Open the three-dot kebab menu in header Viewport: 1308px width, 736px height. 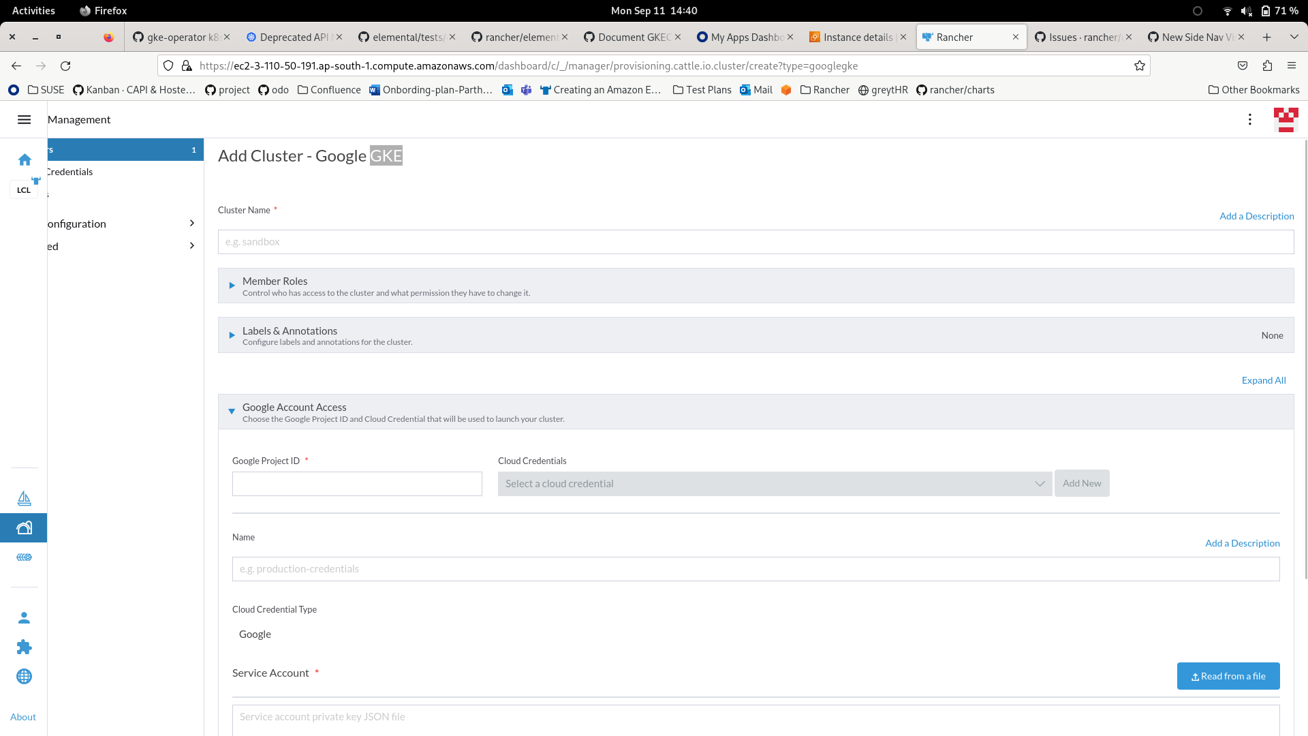pos(1250,119)
